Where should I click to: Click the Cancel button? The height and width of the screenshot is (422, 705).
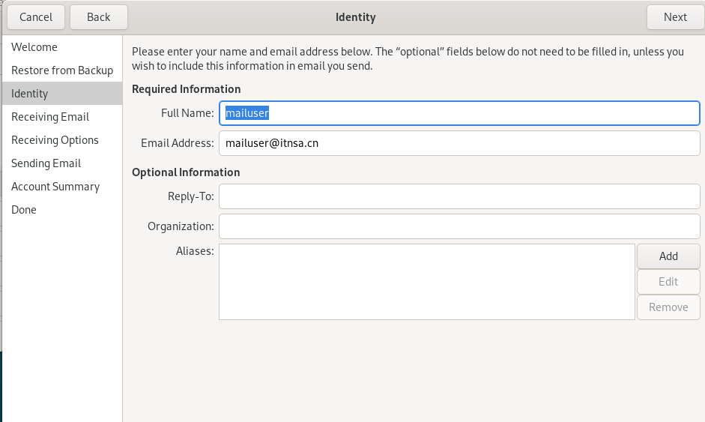pyautogui.click(x=36, y=17)
